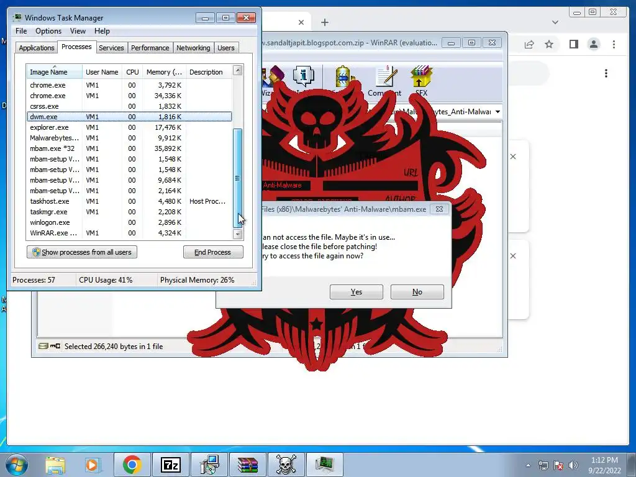Select chrome.exe row using 34,336 K
Screen dimensions: 636x477
[129, 96]
